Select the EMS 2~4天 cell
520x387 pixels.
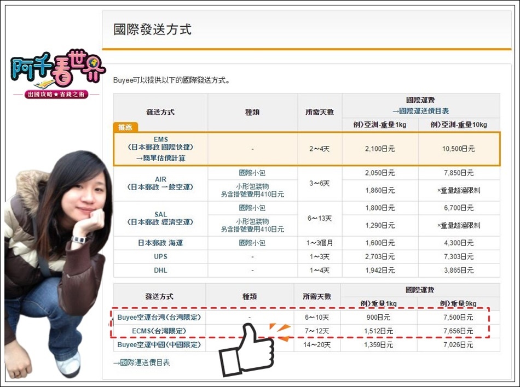pyautogui.click(x=320, y=149)
